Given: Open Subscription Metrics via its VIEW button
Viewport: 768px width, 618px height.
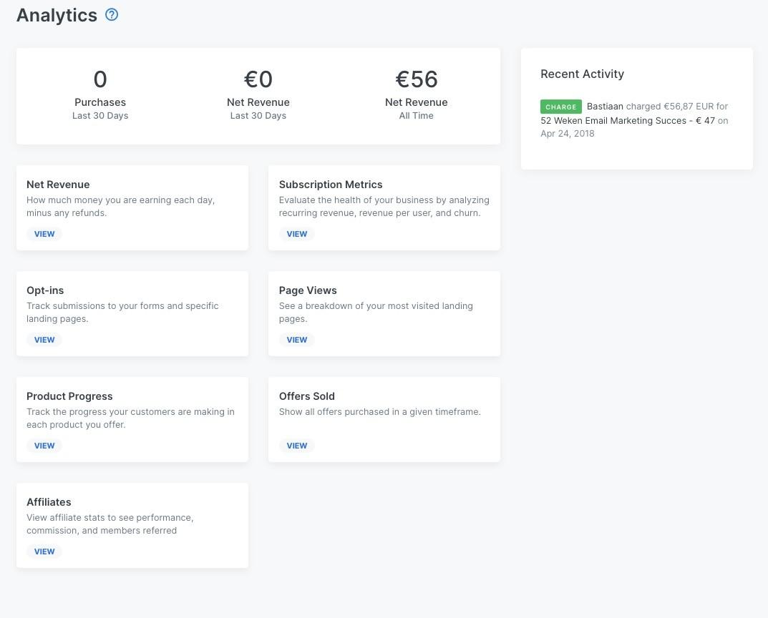Looking at the screenshot, I should coord(296,234).
